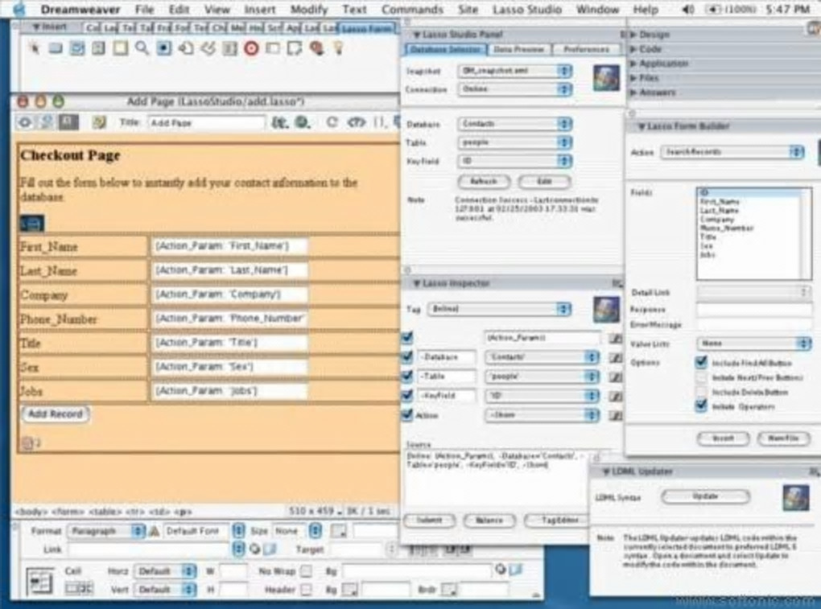
Task: Open the cell Bg color swatch
Action: coord(349,590)
